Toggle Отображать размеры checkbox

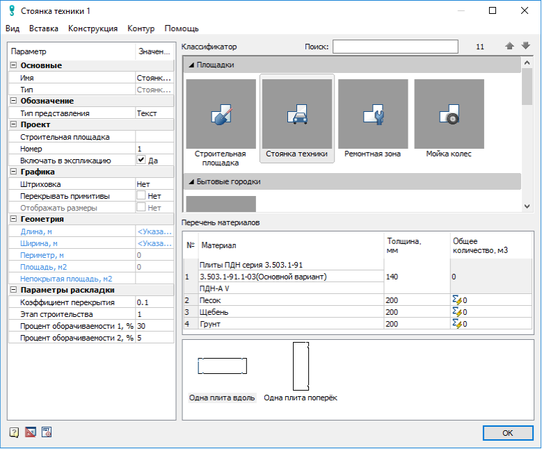(x=141, y=207)
